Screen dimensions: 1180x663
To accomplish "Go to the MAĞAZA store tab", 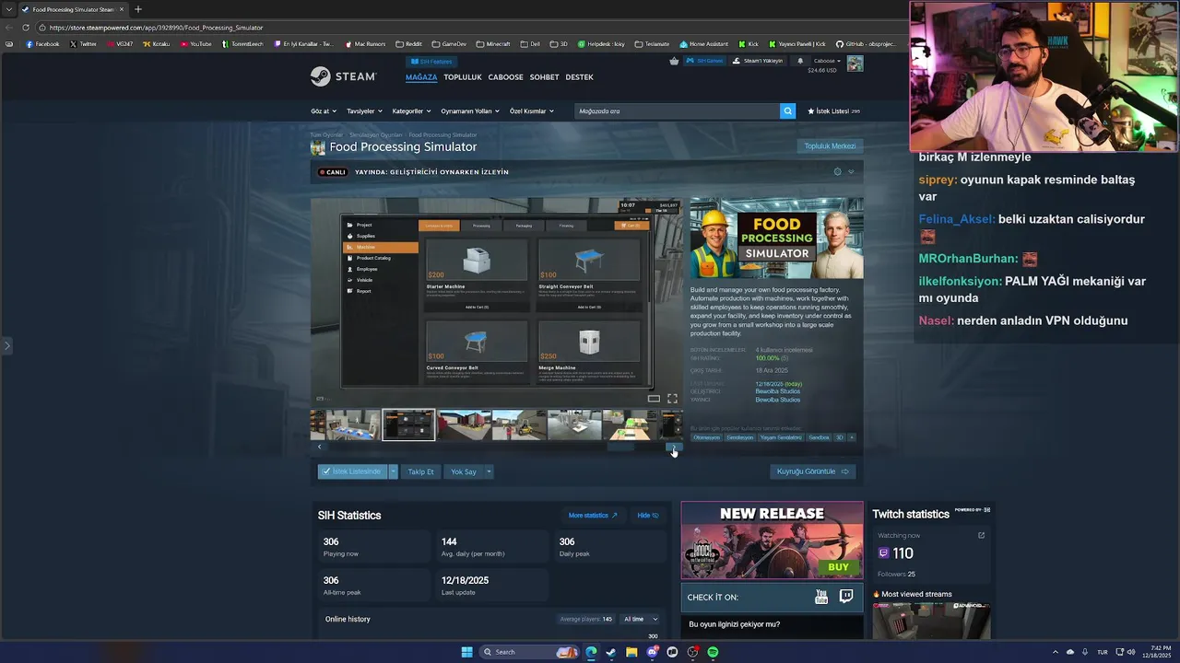I will point(421,77).
